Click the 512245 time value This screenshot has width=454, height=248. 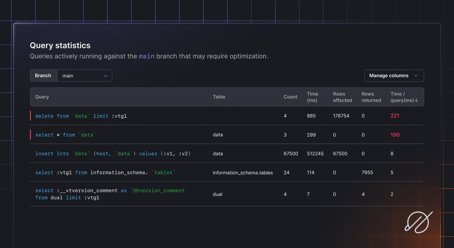coord(315,153)
